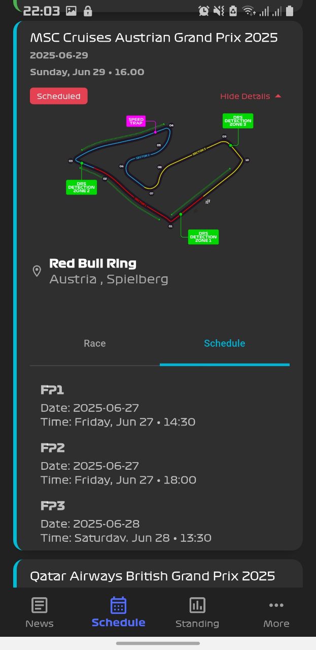Tap the MSC Cruises Austrian Grand Prix title
The width and height of the screenshot is (316, 650).
coord(154,38)
